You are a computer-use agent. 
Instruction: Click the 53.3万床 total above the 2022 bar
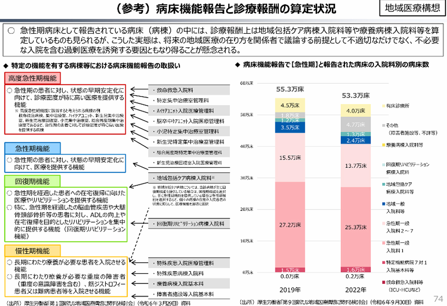click(356, 95)
